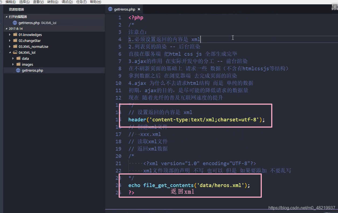
Task: Expand the images folder arrow
Action: point(13,64)
